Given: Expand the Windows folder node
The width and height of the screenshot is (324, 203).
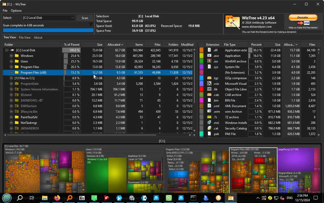Looking at the screenshot, I should pos(11,56).
